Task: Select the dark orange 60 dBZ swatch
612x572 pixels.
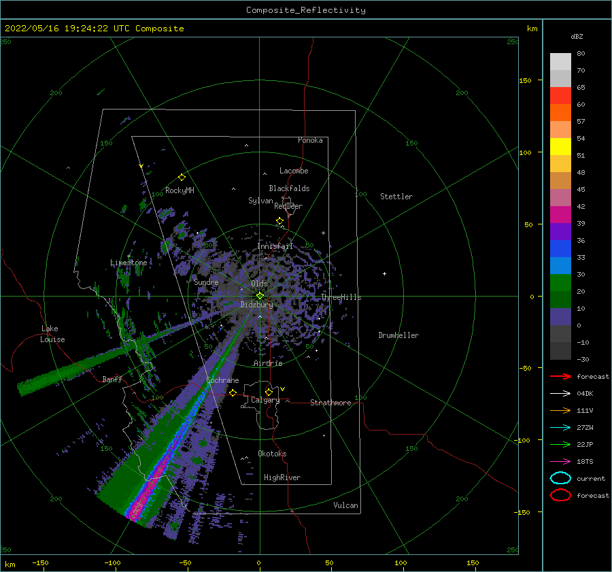Action: coord(560,113)
